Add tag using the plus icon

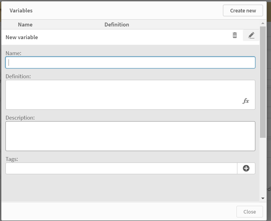[x=246, y=168]
